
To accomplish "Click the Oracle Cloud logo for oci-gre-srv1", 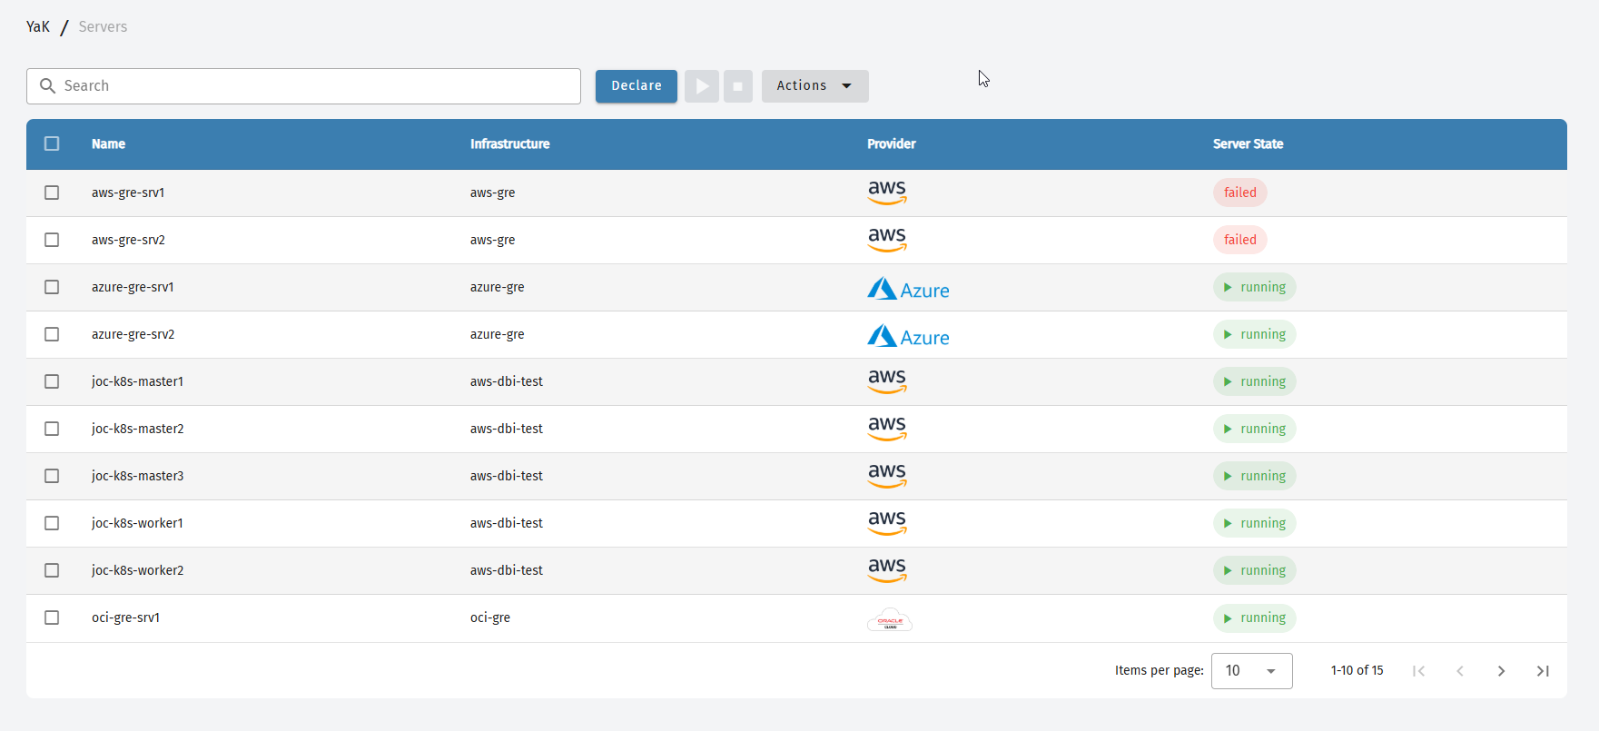I will (x=889, y=619).
